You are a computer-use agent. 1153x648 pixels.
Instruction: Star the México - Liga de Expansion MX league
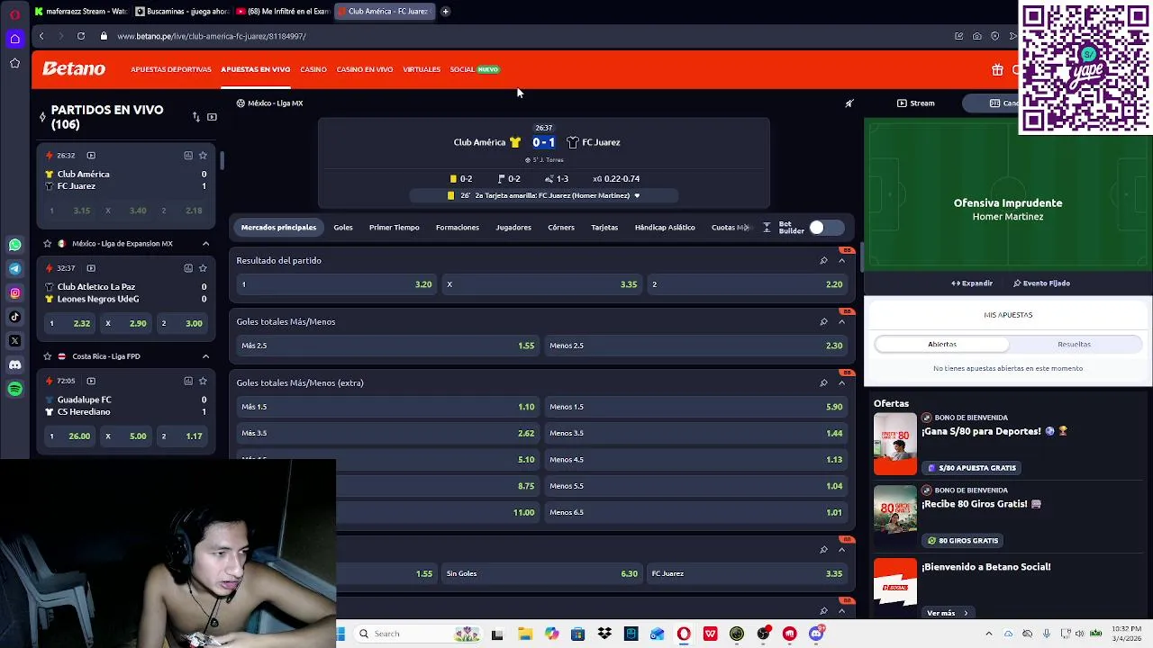[x=48, y=243]
